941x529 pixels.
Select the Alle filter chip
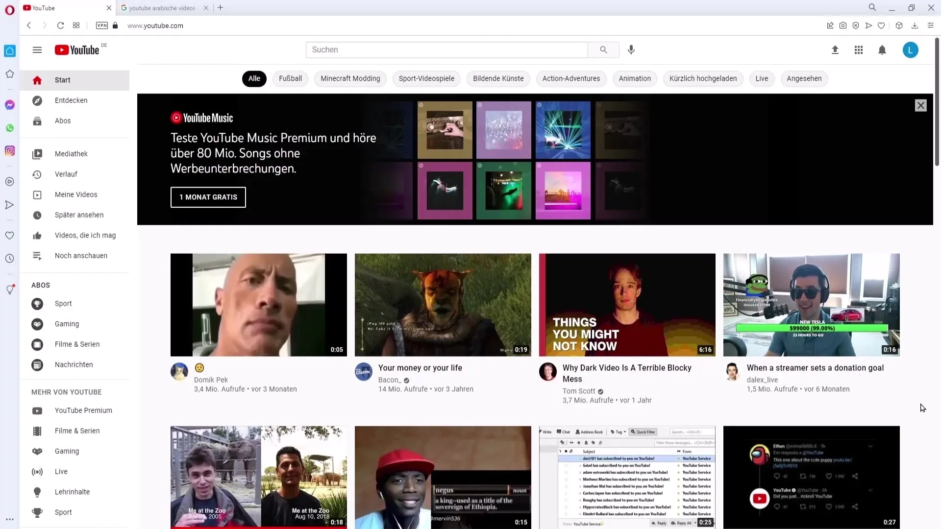[254, 78]
